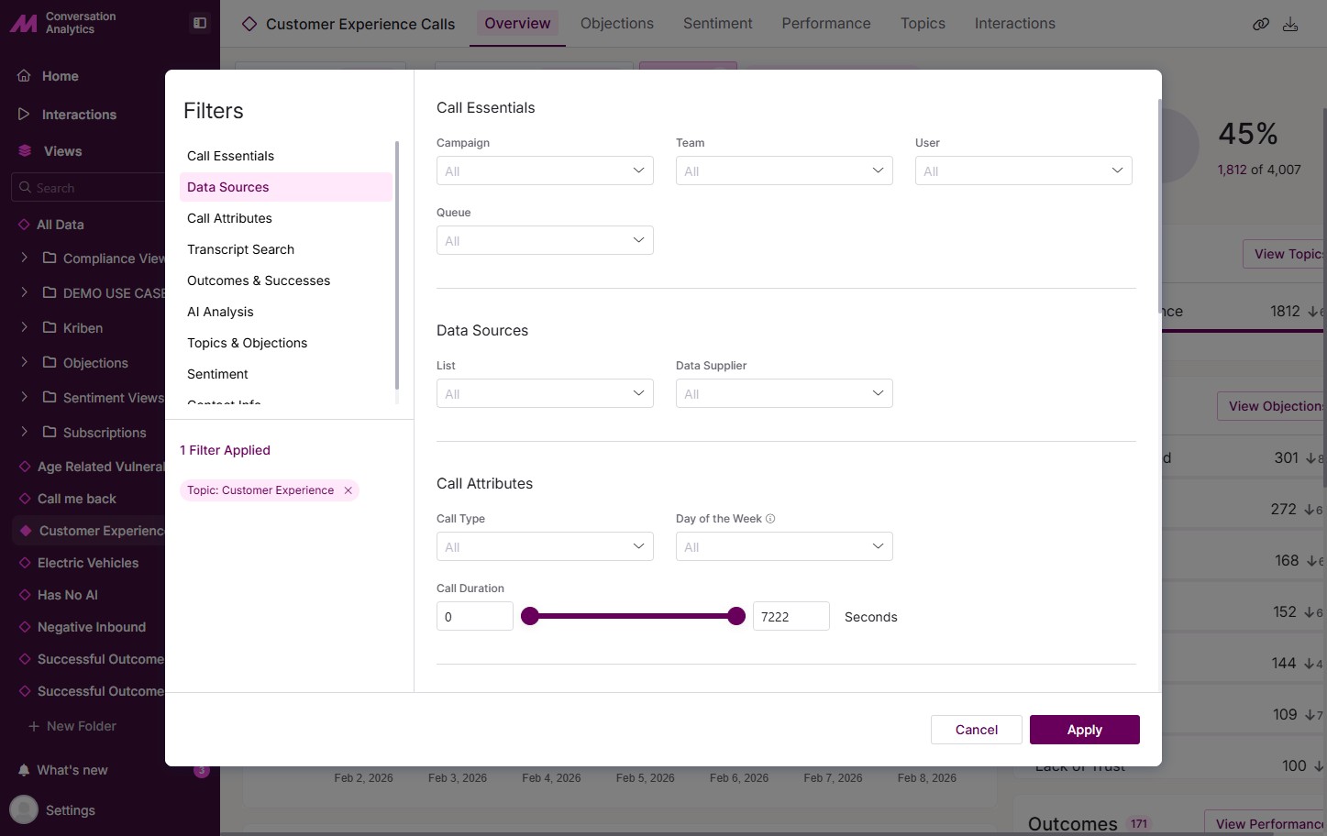Select Call Attributes filter category
Image resolution: width=1327 pixels, height=836 pixels.
[x=286, y=218]
